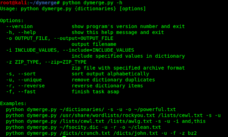Image resolution: width=228 pixels, height=137 pixels.
Task: Click the typed command 'python dymerge.py -h'
Action: coord(92,3)
